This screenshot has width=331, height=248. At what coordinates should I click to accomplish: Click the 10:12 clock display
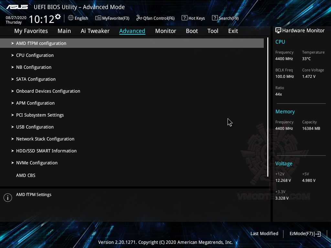point(42,19)
